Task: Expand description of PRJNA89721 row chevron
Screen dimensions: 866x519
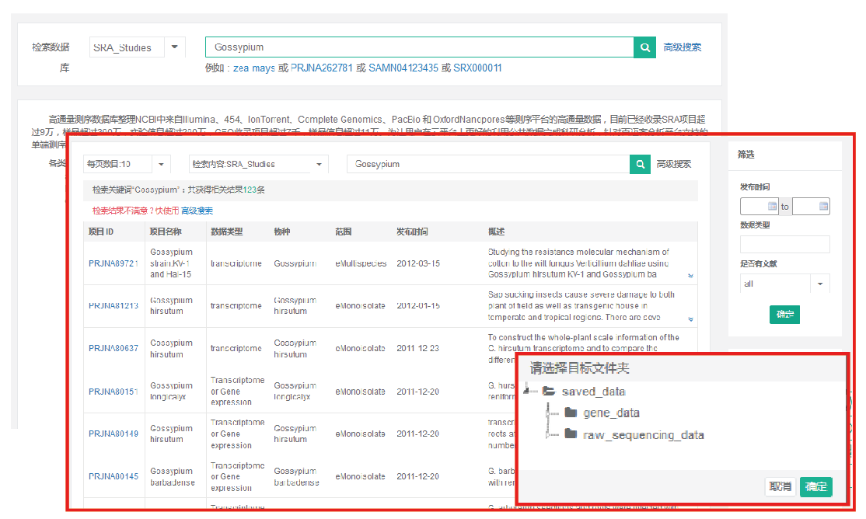Action: (x=690, y=276)
